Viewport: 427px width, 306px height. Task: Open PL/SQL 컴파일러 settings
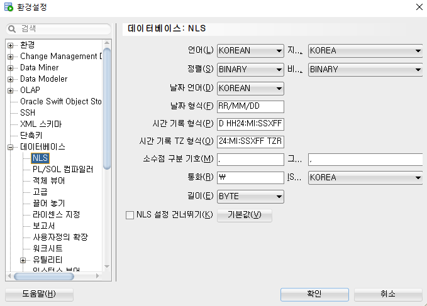(63, 169)
